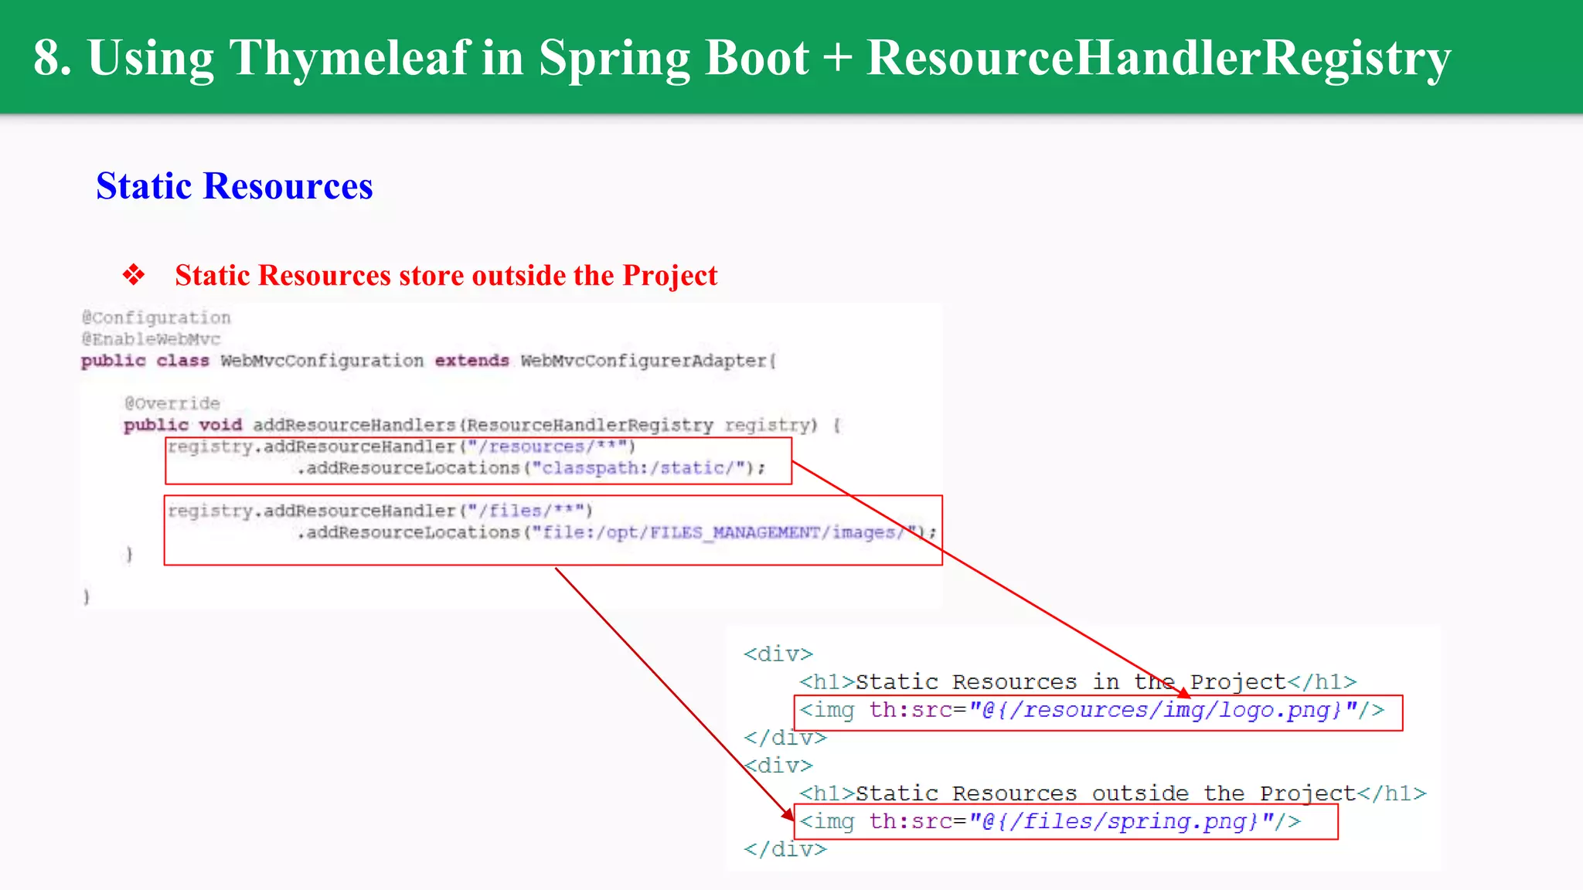Click the h1 Static Resources outside the Project
Screen dimensions: 1583x890
(x=1112, y=793)
